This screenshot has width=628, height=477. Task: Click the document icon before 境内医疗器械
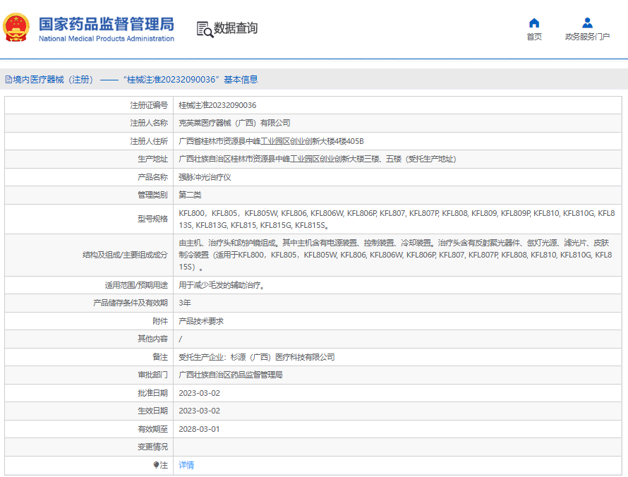(8, 79)
